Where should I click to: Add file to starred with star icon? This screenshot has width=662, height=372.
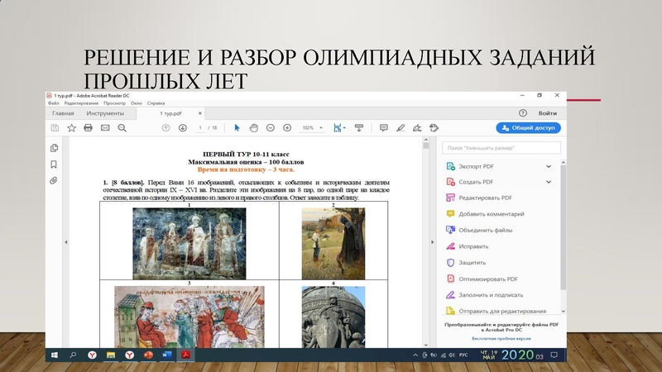tap(71, 128)
